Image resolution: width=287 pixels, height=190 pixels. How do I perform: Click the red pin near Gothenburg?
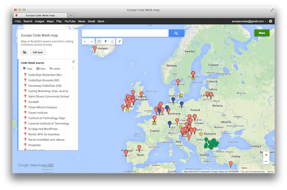pos(178,82)
